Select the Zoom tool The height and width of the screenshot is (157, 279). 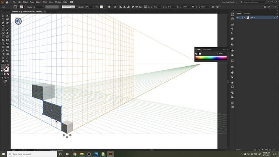(7, 61)
